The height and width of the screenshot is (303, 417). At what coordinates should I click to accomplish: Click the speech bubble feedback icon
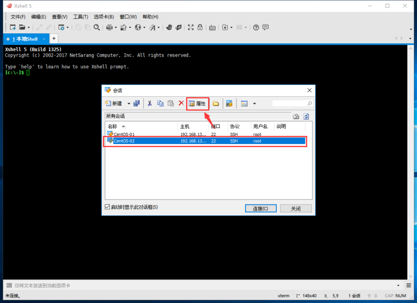tap(265, 28)
